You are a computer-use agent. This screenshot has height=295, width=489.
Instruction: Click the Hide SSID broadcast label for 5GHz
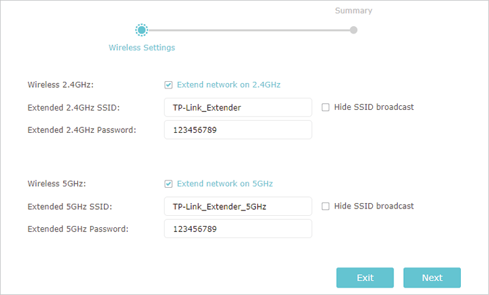374,206
